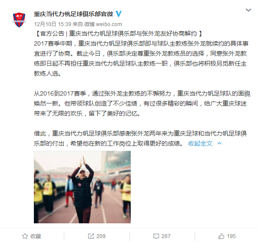Screen dimensions: 258x242
Task: Open the Chongqing Dangdai club avatar logo
Action: pos(19,20)
